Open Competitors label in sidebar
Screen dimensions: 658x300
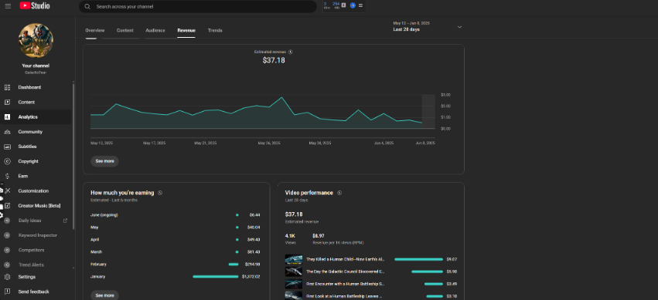click(x=32, y=250)
